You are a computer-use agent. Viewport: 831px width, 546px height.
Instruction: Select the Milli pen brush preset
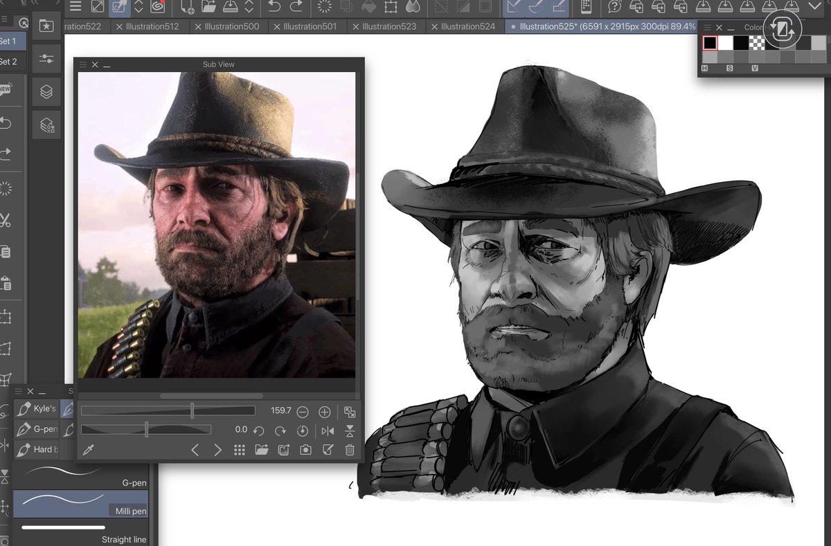click(x=81, y=504)
